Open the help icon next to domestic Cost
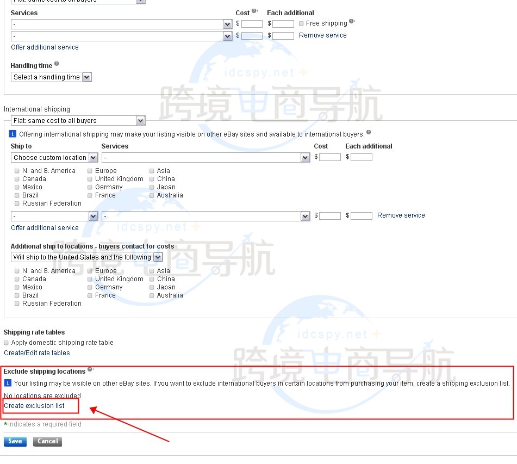Image resolution: width=517 pixels, height=464 pixels. point(254,11)
